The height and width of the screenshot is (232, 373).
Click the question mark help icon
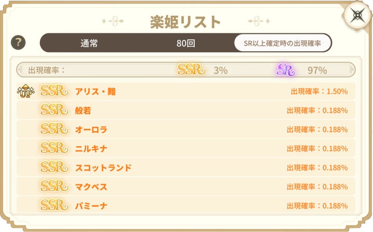click(18, 44)
